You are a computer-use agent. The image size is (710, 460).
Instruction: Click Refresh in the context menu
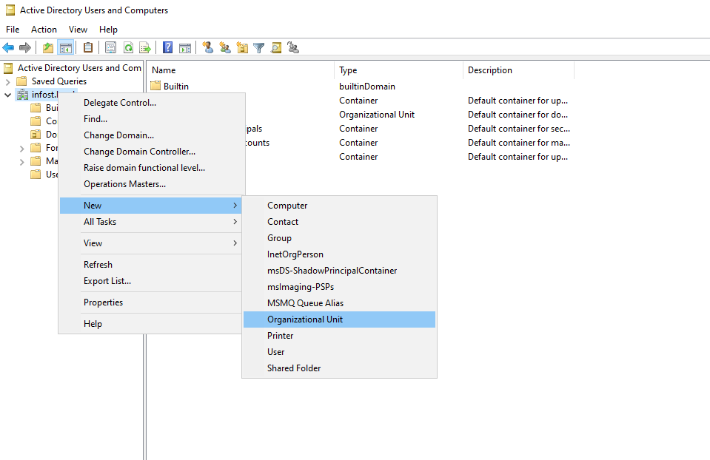[151, 265]
